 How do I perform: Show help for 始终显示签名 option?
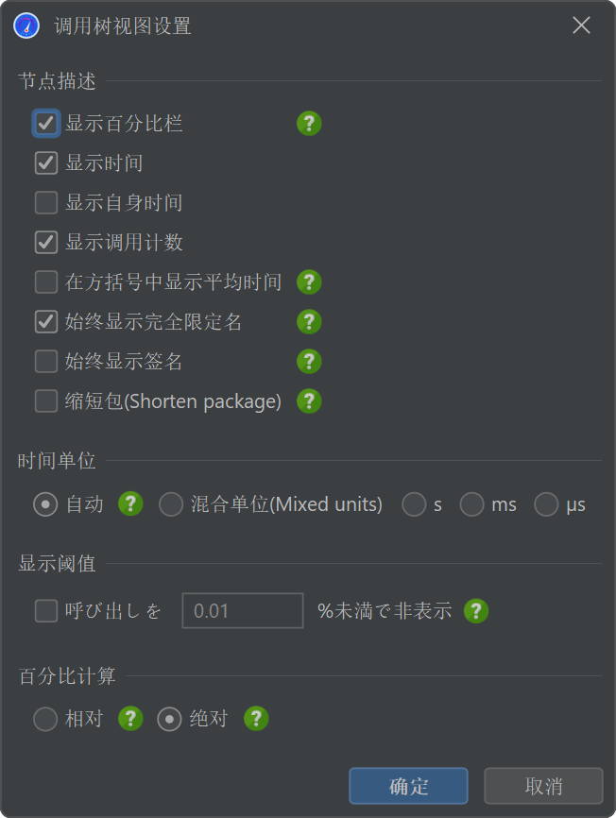[x=309, y=362]
